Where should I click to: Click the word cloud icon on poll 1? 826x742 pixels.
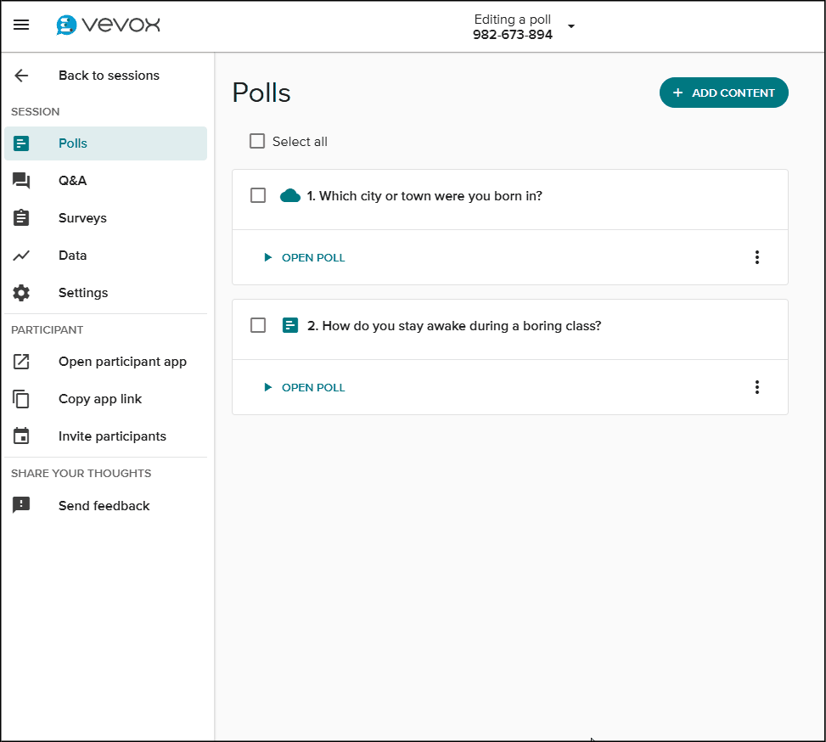pyautogui.click(x=290, y=196)
